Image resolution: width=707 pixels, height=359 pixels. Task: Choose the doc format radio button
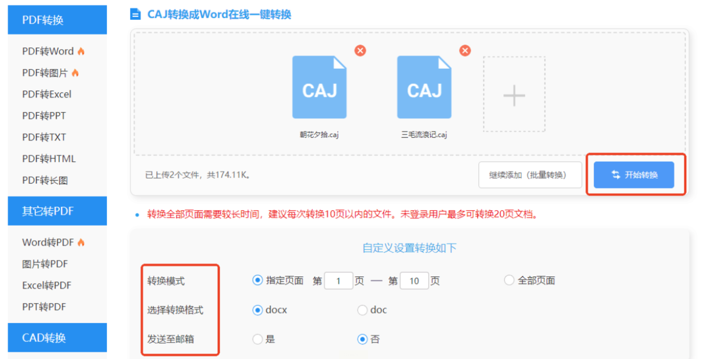point(362,310)
